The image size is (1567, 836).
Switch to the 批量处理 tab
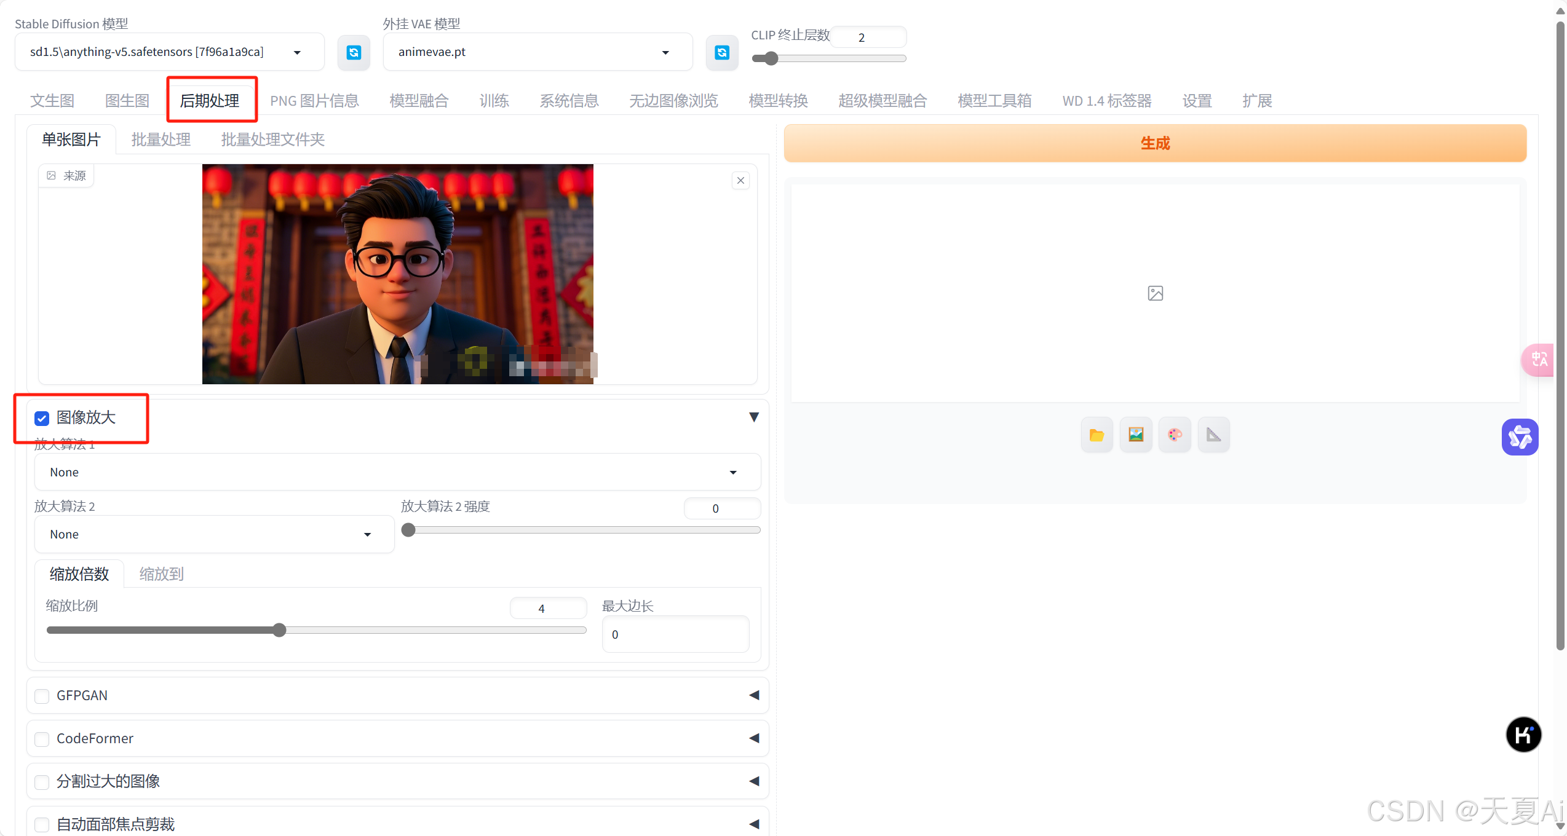coord(161,140)
